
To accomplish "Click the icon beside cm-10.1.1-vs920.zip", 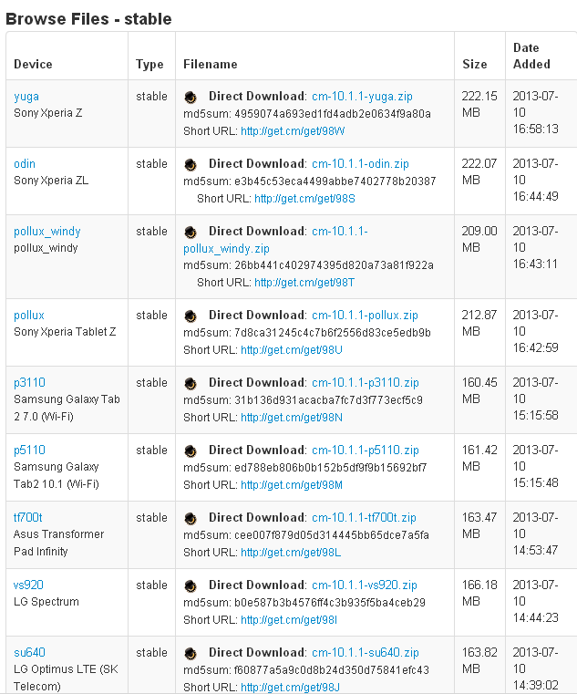I will (x=191, y=585).
